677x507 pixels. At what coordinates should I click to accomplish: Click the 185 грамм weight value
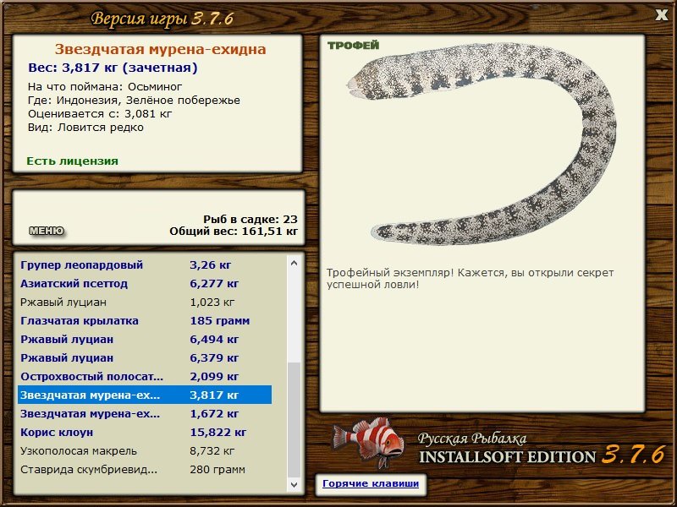pyautogui.click(x=220, y=321)
